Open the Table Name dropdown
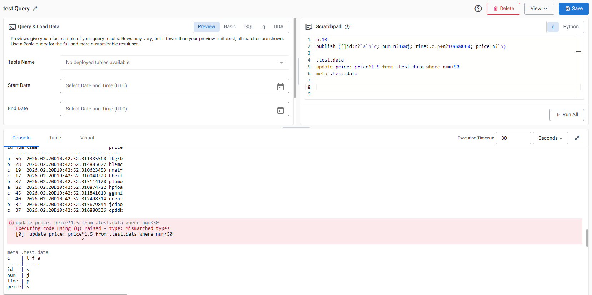This screenshot has height=295, width=592. (x=174, y=63)
